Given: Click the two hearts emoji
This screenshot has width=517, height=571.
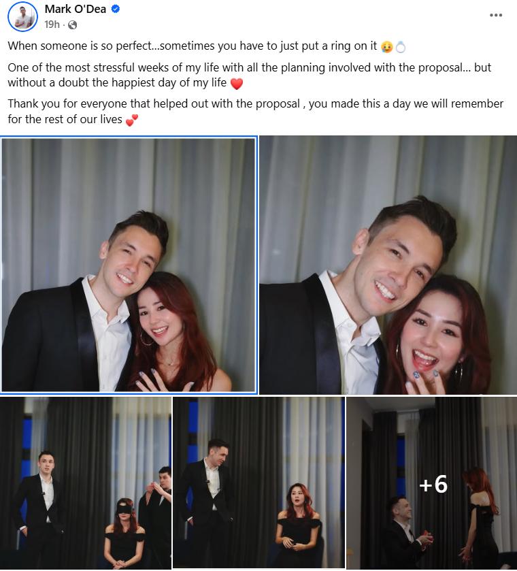Looking at the screenshot, I should click(132, 120).
